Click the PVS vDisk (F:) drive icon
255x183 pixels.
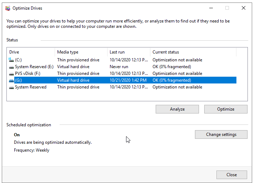coord(11,74)
